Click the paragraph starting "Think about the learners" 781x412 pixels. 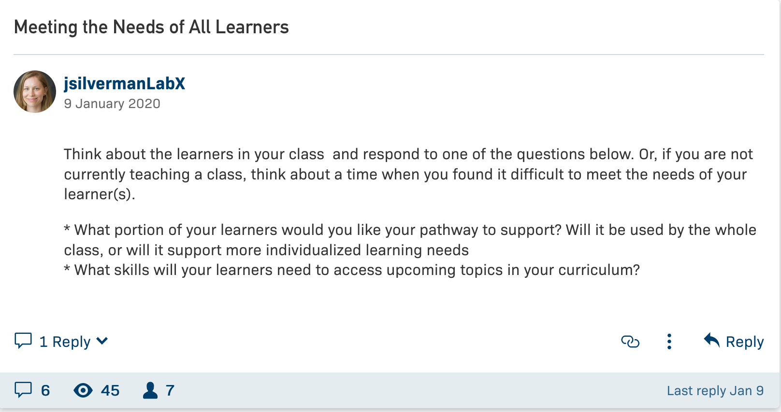(408, 174)
